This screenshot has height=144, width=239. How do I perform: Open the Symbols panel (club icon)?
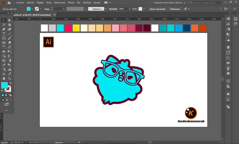[x=228, y=73]
